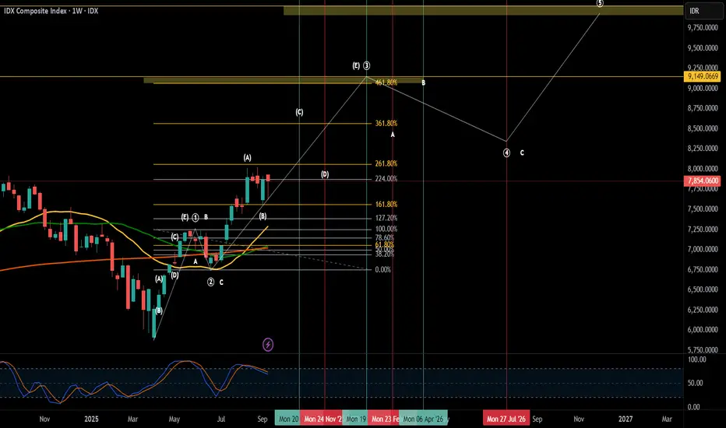
Task: Click 8,500.0000 on the price scale
Action: (x=703, y=128)
